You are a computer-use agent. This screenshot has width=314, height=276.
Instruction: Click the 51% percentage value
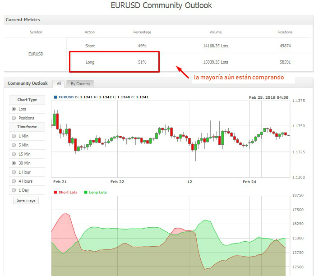pyautogui.click(x=142, y=62)
